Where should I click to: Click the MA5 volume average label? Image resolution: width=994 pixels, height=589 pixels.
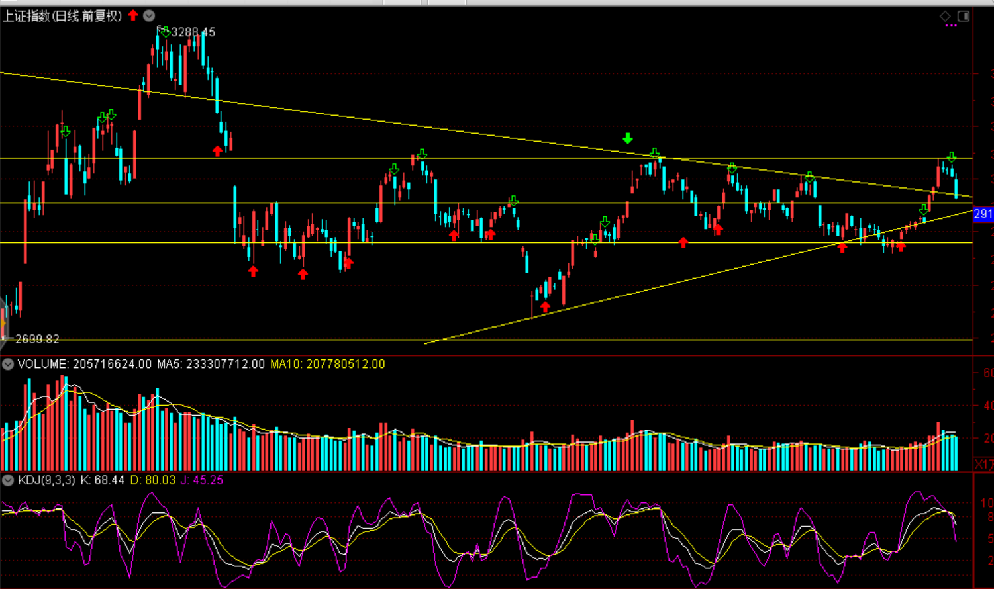(211, 364)
